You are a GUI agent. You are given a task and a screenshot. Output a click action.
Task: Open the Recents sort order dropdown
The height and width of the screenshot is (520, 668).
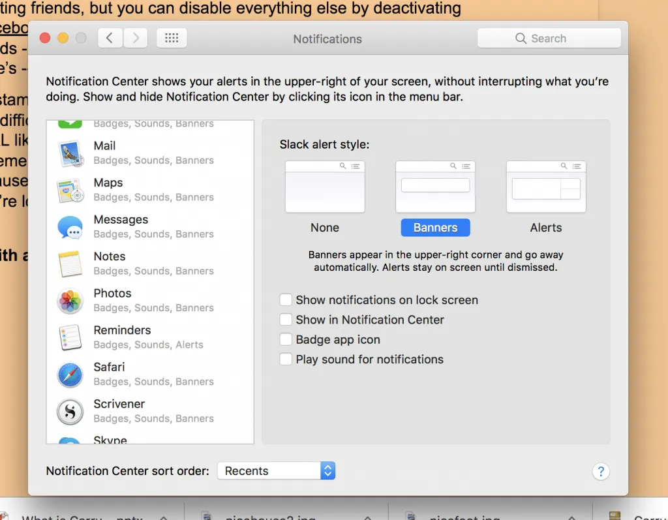[x=276, y=470]
